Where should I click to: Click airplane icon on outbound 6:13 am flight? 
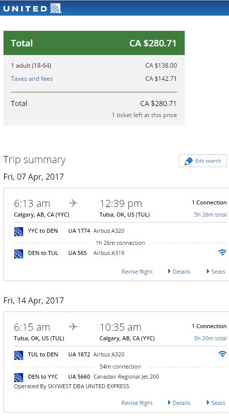[x=73, y=203]
